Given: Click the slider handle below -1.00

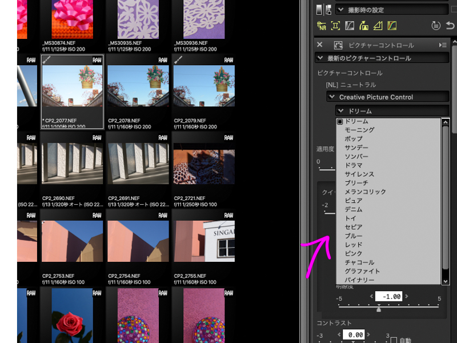Looking at the screenshot, I should [x=379, y=309].
